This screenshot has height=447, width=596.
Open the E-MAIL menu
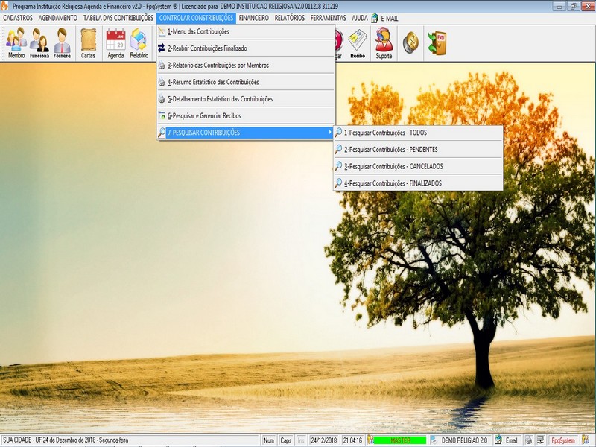(x=389, y=18)
